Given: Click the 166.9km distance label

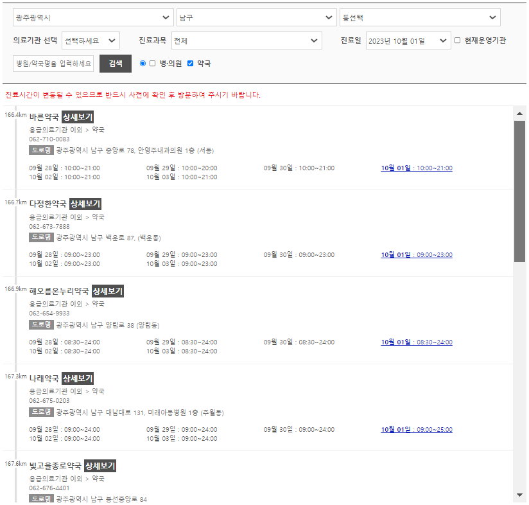Looking at the screenshot, I should [15, 289].
